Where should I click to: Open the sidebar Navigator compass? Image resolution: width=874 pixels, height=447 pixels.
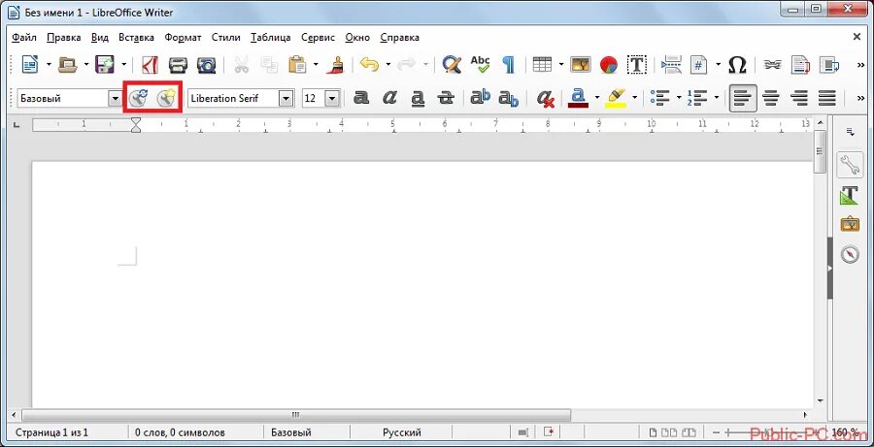click(850, 254)
